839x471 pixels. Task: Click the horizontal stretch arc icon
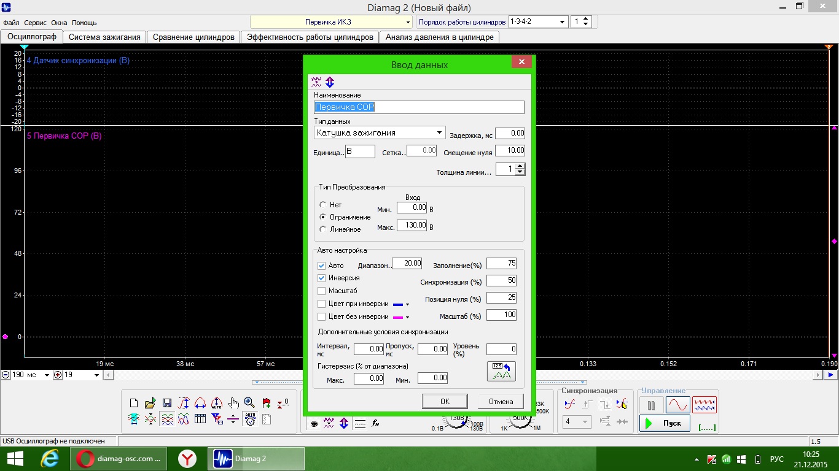click(200, 403)
